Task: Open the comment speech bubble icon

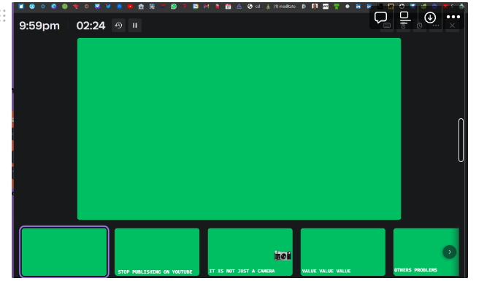Action: 380,18
